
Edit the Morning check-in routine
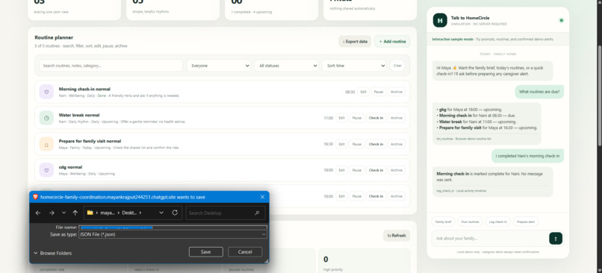pyautogui.click(x=363, y=92)
